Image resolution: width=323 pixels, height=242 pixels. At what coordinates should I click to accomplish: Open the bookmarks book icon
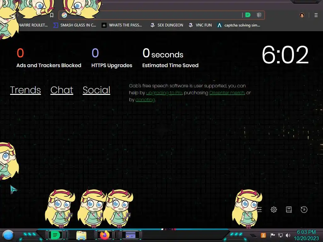click(x=289, y=210)
